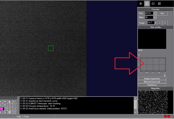
Task: Toggle the clipping indicator hexagon icon
Action: pyautogui.click(x=10, y=109)
